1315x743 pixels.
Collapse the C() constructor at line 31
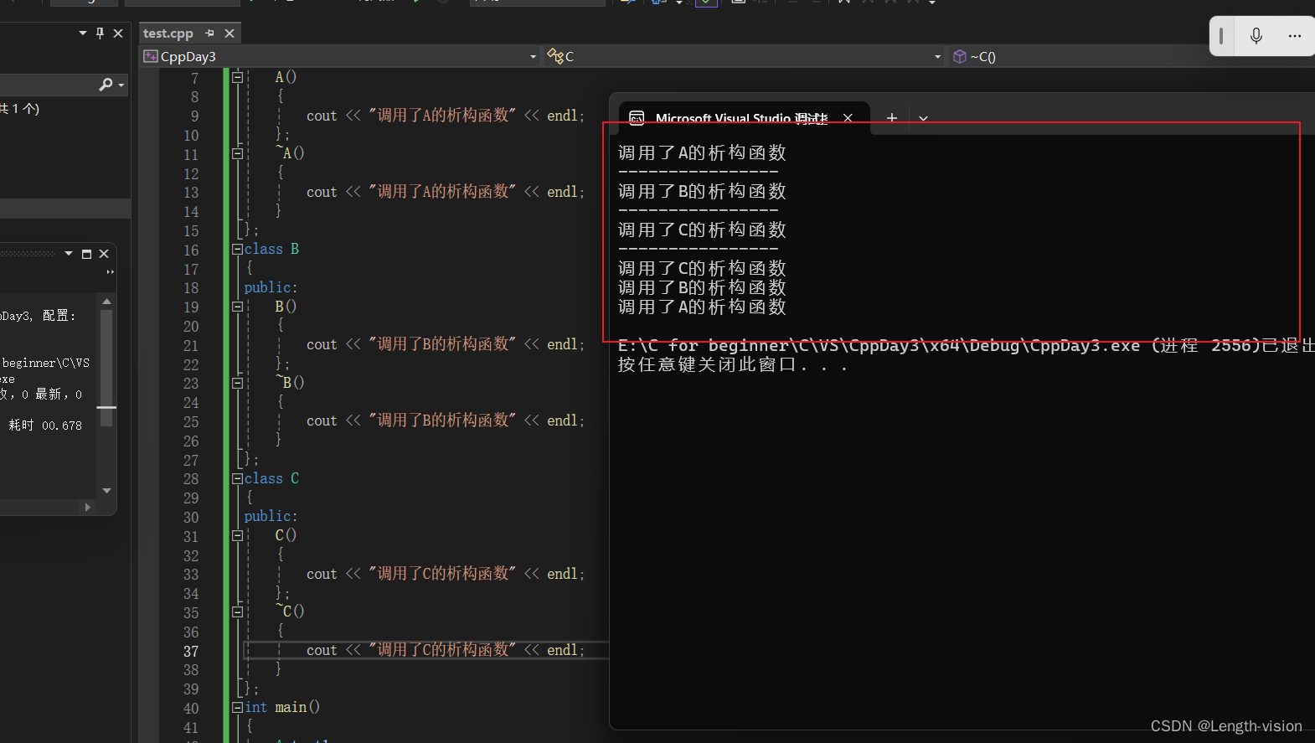(x=237, y=535)
